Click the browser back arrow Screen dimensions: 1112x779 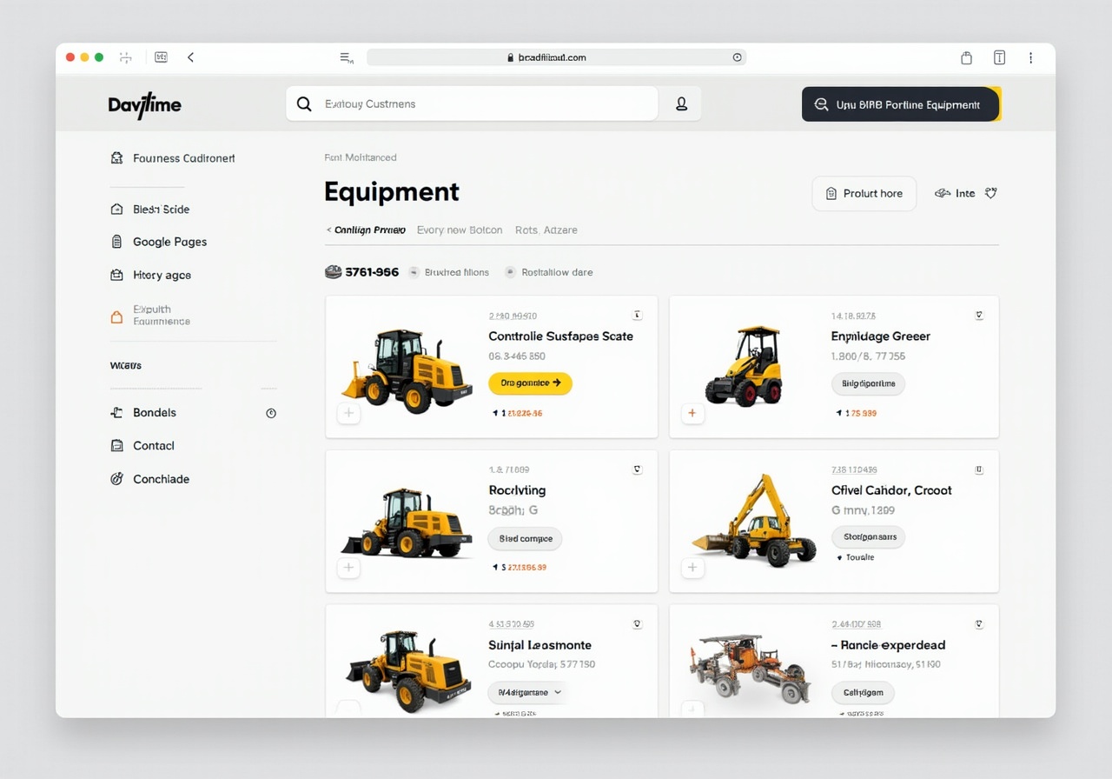pos(190,57)
